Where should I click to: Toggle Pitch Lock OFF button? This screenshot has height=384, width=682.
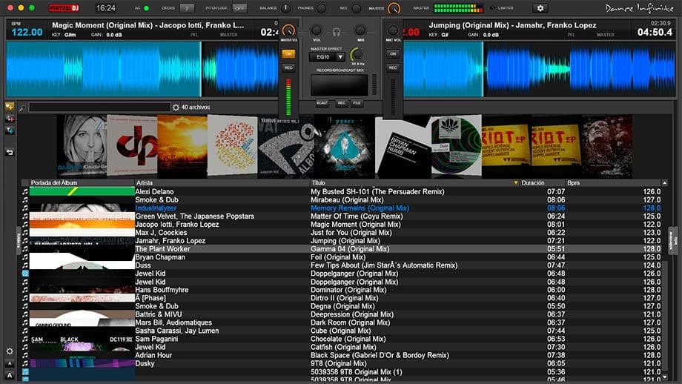[239, 8]
